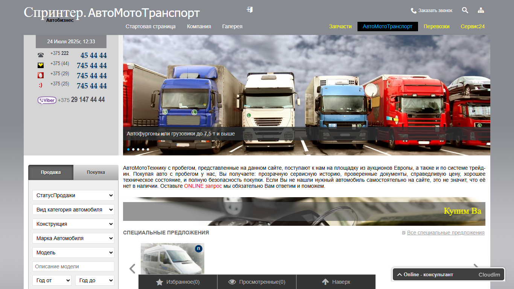
Task: Open the Вид категория автомобиля dropdown
Action: coord(73,210)
